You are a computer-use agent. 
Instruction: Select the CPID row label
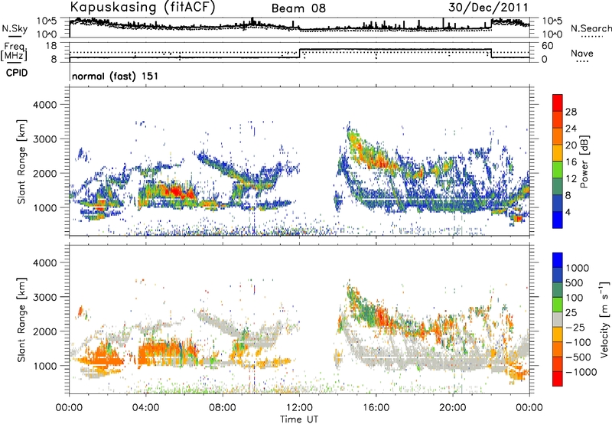coord(17,73)
